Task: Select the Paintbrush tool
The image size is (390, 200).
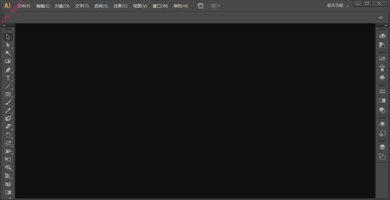Action: tap(8, 102)
